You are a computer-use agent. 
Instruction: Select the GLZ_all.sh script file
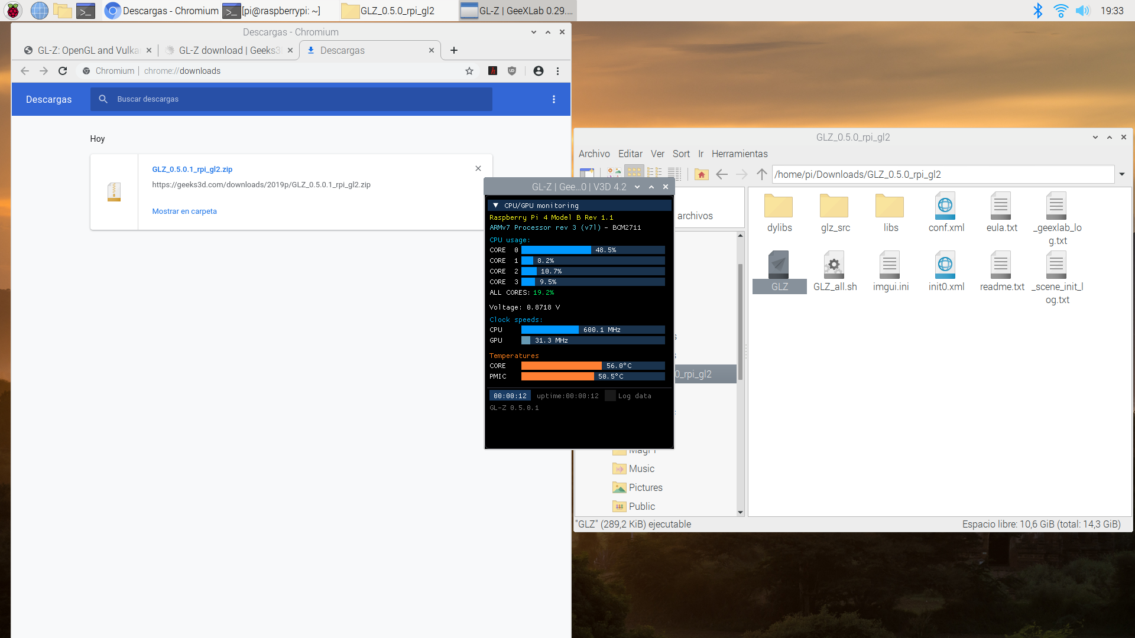pyautogui.click(x=835, y=272)
